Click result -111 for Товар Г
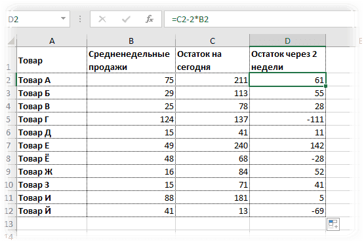This screenshot has width=364, height=242. coord(288,119)
